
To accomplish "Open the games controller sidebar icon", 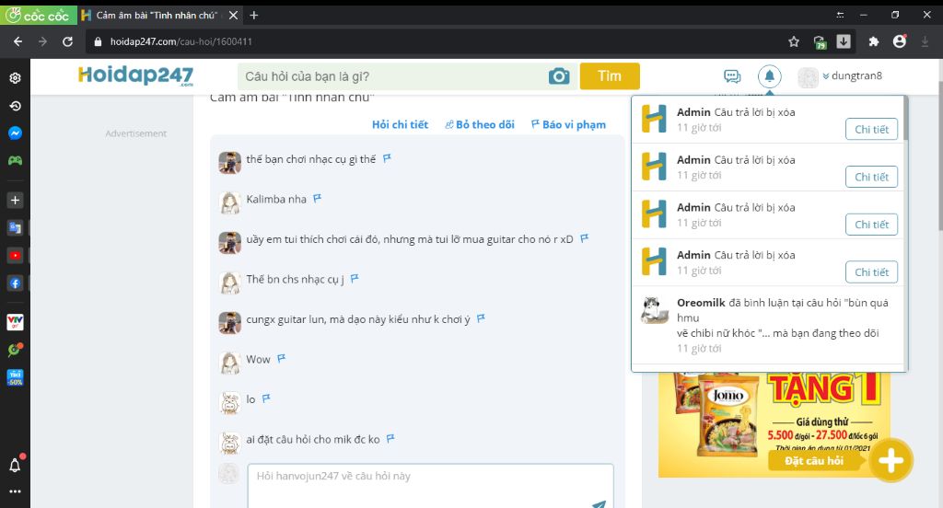I will pyautogui.click(x=15, y=160).
